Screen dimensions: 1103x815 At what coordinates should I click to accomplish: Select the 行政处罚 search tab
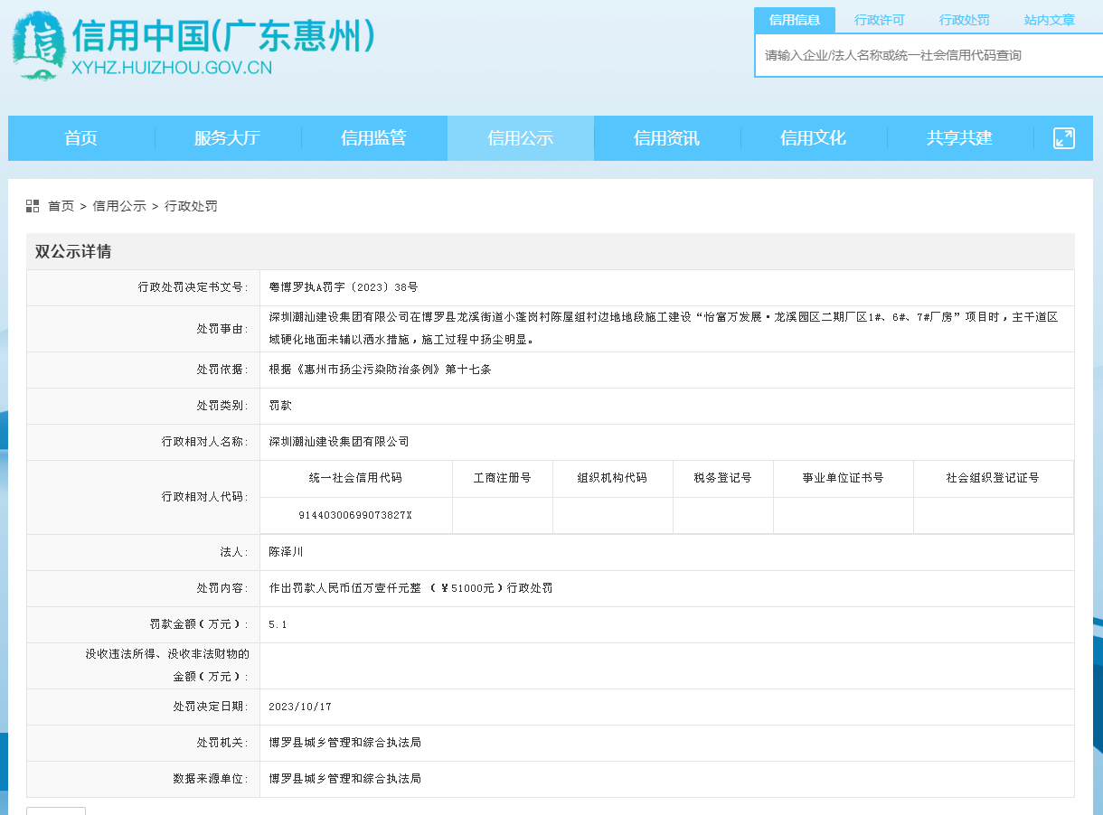(965, 20)
